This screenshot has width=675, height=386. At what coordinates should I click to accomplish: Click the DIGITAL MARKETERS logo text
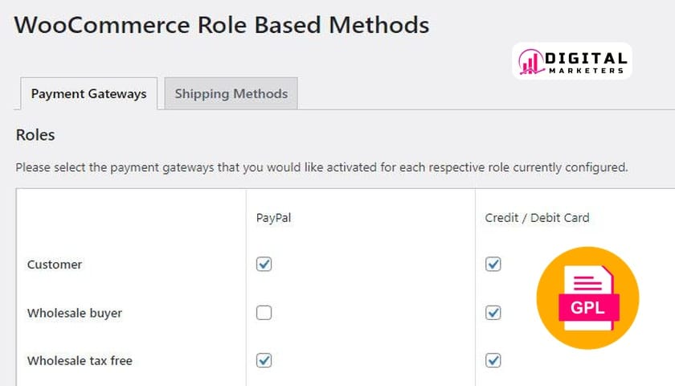click(x=586, y=61)
